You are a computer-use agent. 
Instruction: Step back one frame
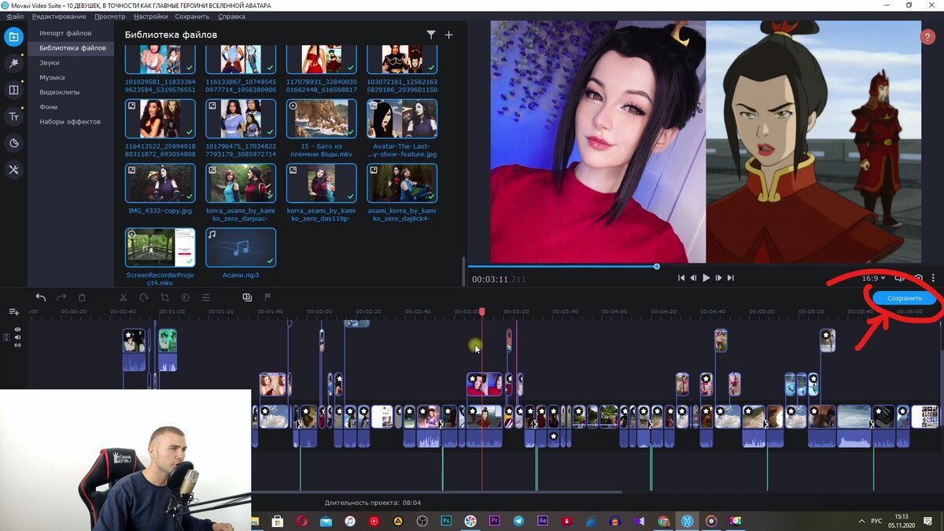point(693,278)
